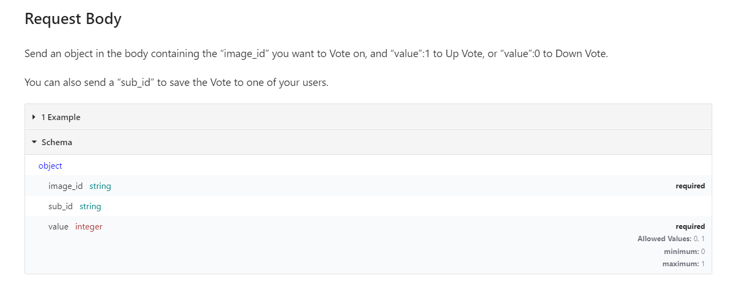
Task: Click the "Schema" header label
Action: click(x=57, y=142)
